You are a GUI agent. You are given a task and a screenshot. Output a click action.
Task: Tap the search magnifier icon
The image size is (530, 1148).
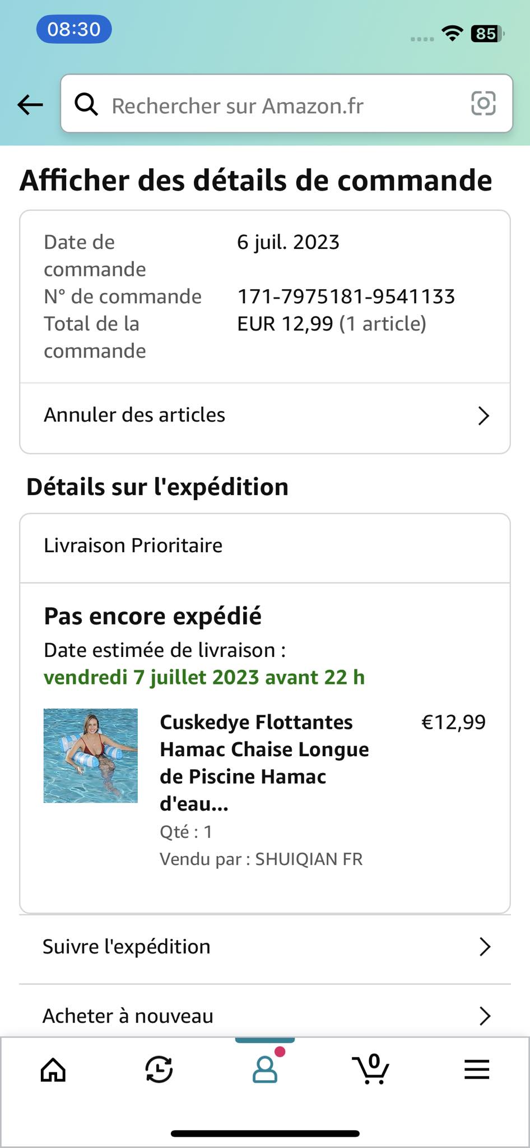click(x=86, y=104)
